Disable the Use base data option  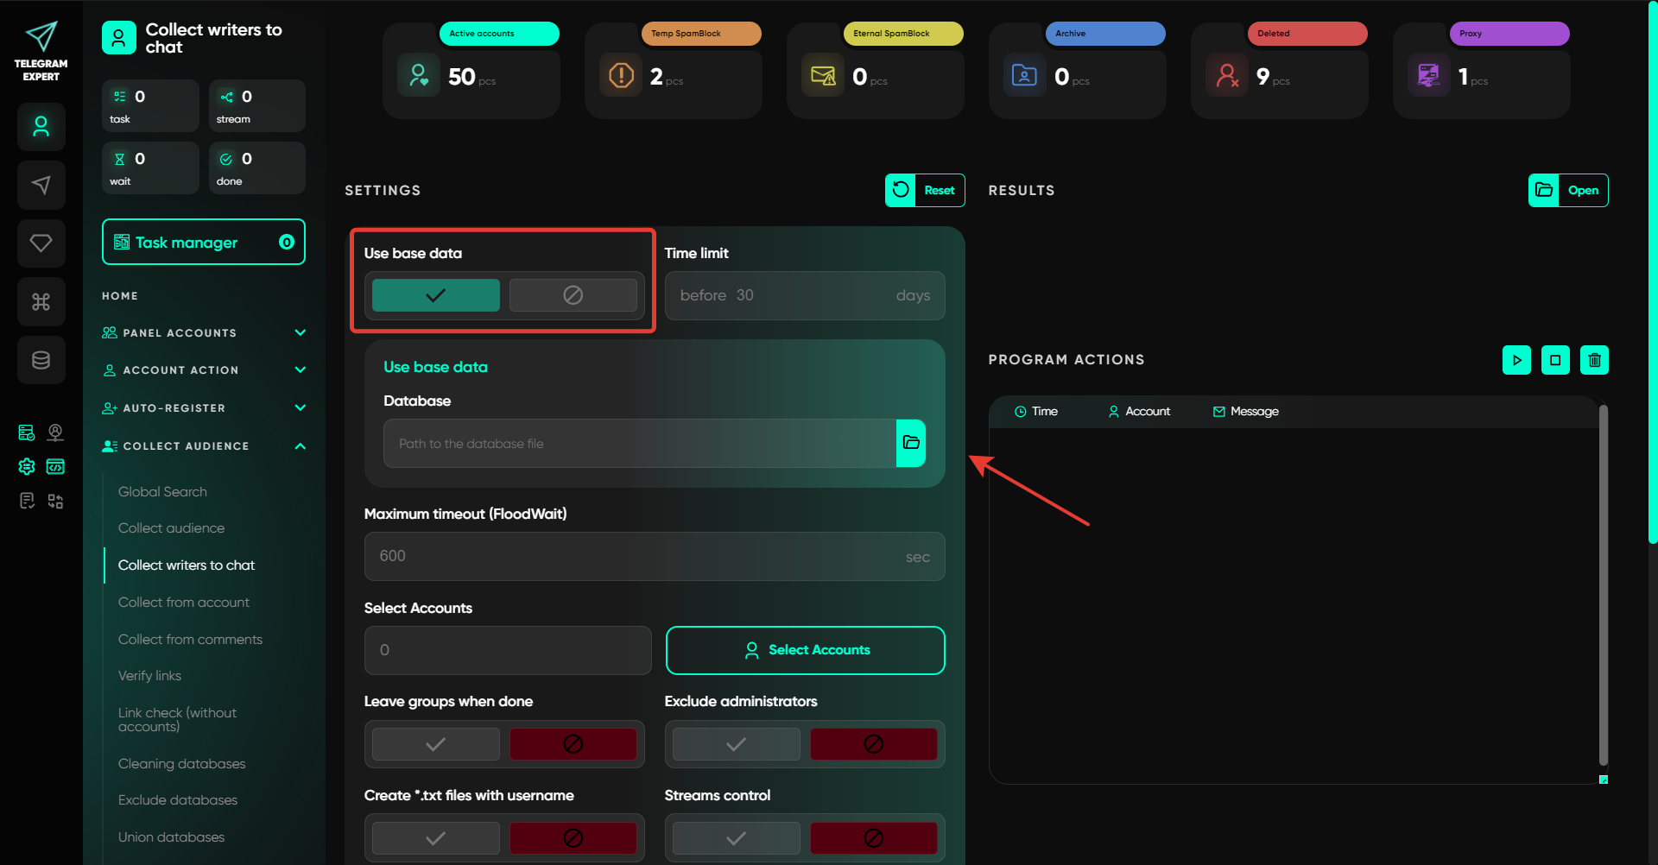coord(573,295)
